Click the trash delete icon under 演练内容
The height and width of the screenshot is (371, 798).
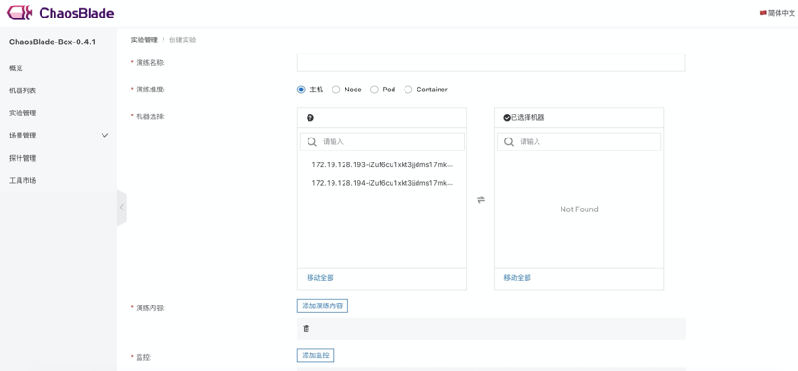(306, 329)
